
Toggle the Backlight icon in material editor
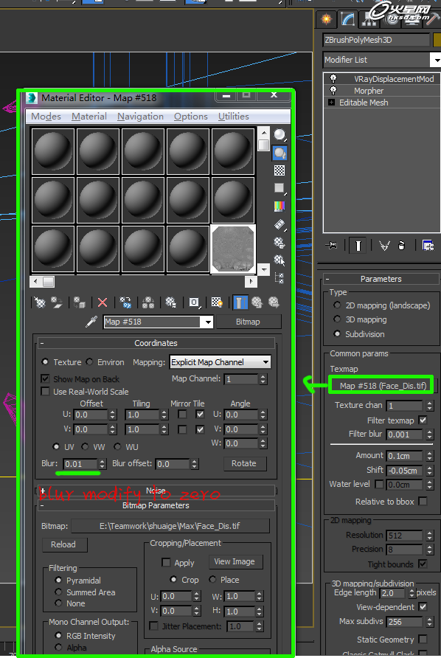tap(279, 153)
